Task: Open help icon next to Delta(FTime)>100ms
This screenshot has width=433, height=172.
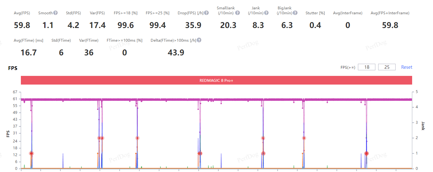Action: pyautogui.click(x=199, y=40)
